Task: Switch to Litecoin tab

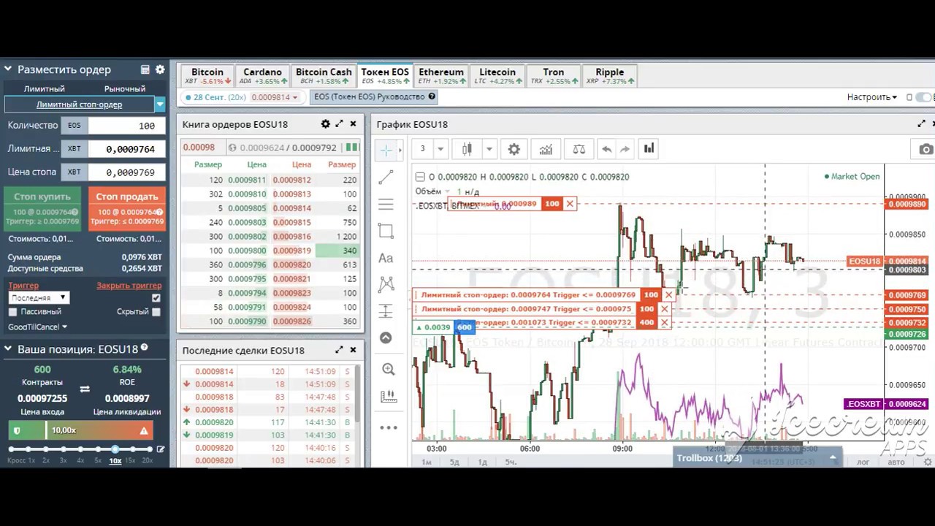Action: (497, 76)
